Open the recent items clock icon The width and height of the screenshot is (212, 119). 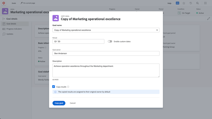(191, 3)
